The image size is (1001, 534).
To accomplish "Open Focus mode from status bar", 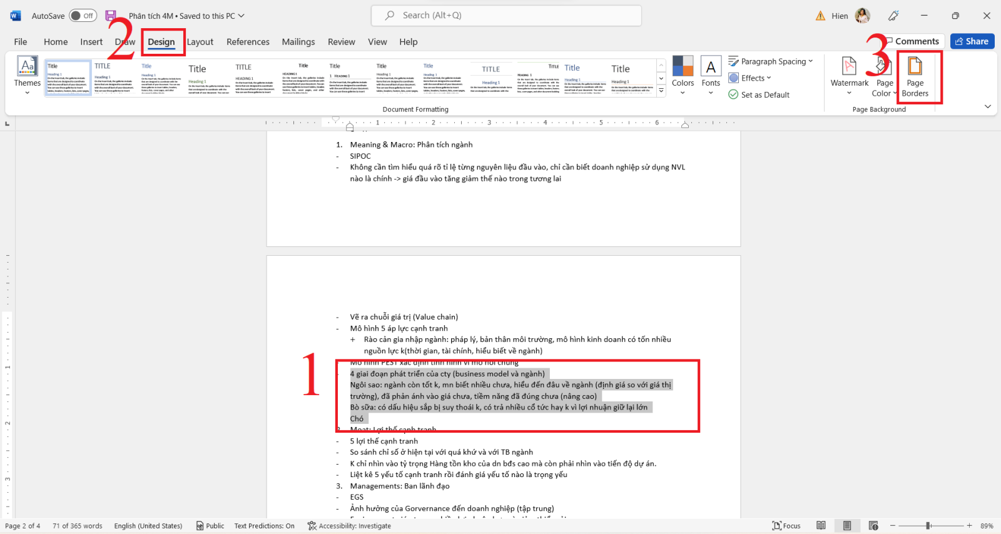I will pos(786,526).
